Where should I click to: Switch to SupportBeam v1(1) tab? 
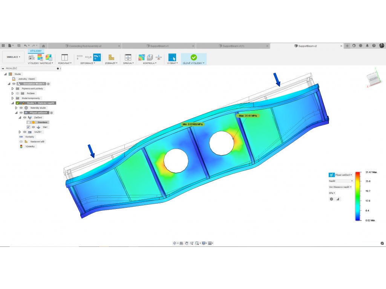[233, 46]
